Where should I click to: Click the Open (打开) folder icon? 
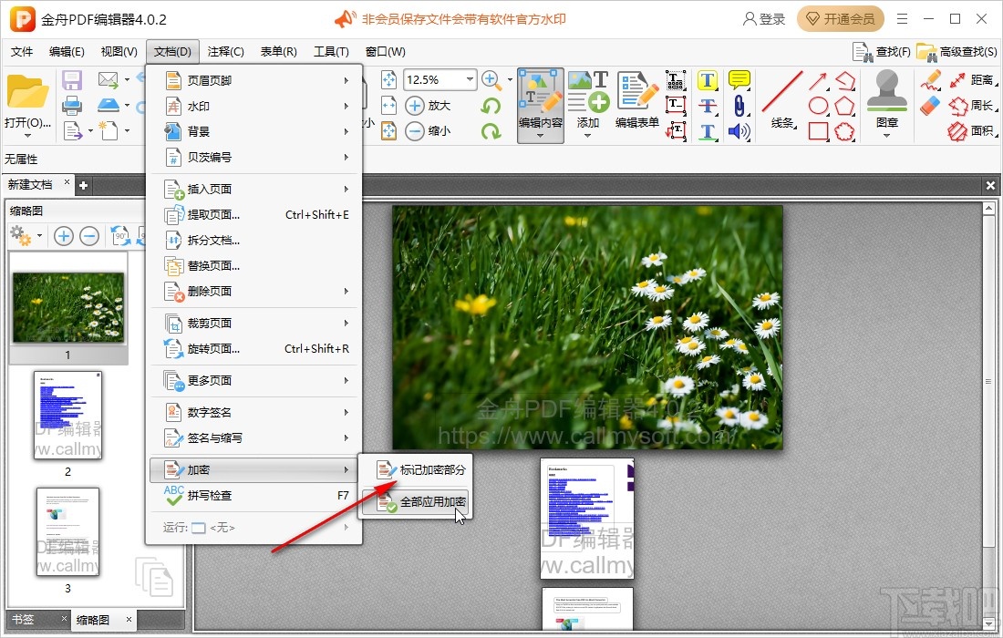(27, 91)
